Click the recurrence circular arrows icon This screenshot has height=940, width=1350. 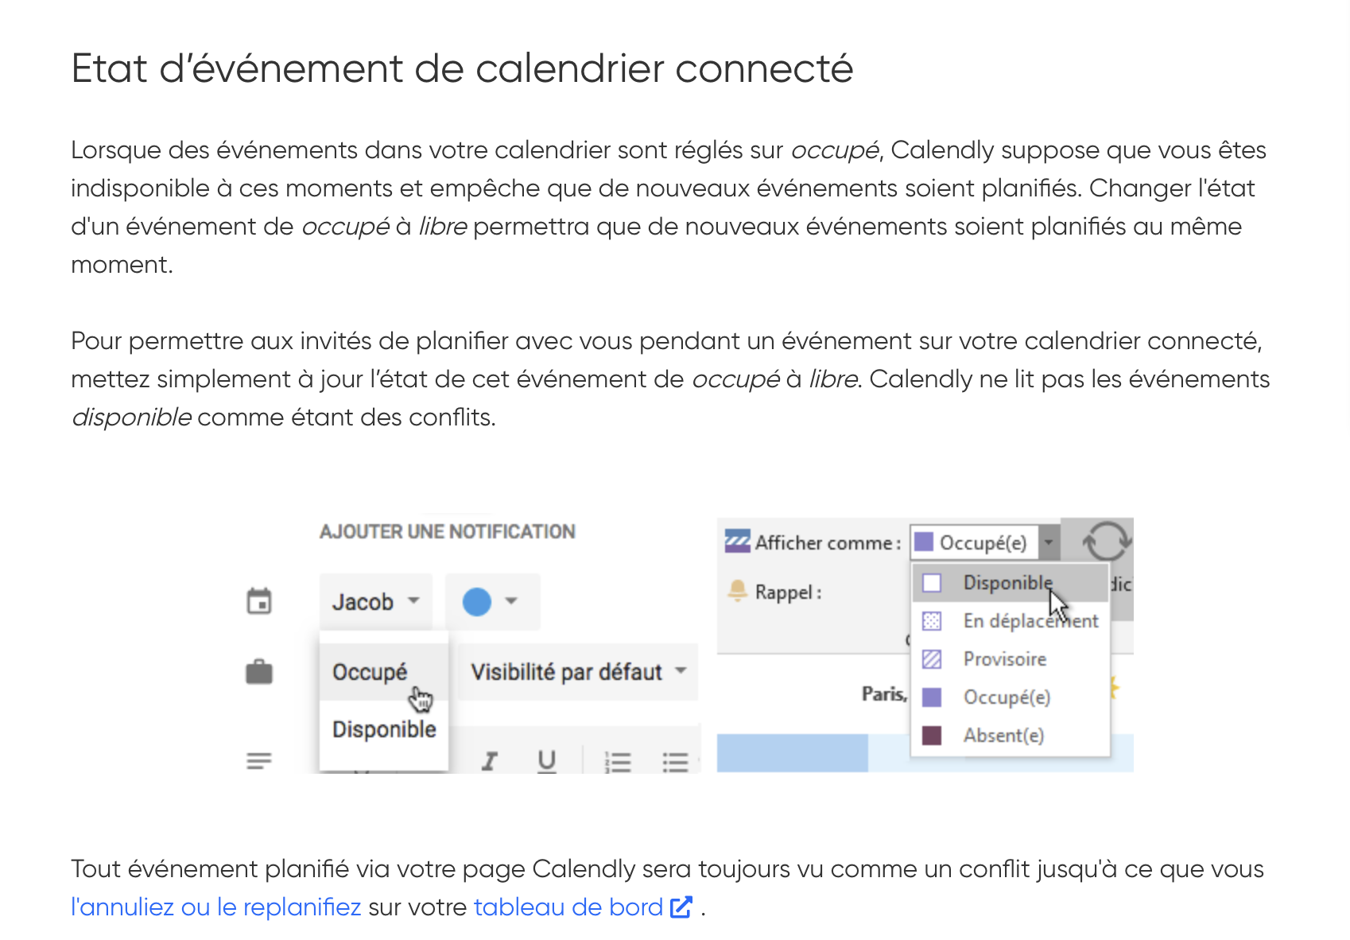coord(1106,542)
